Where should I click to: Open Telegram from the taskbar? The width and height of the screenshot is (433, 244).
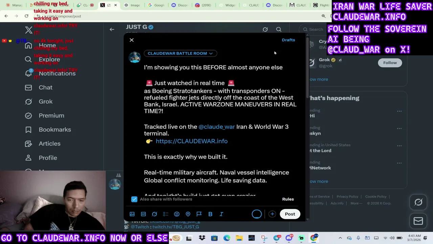[277, 238]
